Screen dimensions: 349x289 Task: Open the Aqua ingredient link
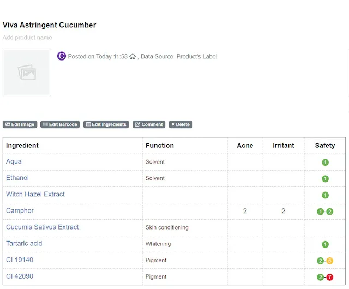click(x=14, y=161)
